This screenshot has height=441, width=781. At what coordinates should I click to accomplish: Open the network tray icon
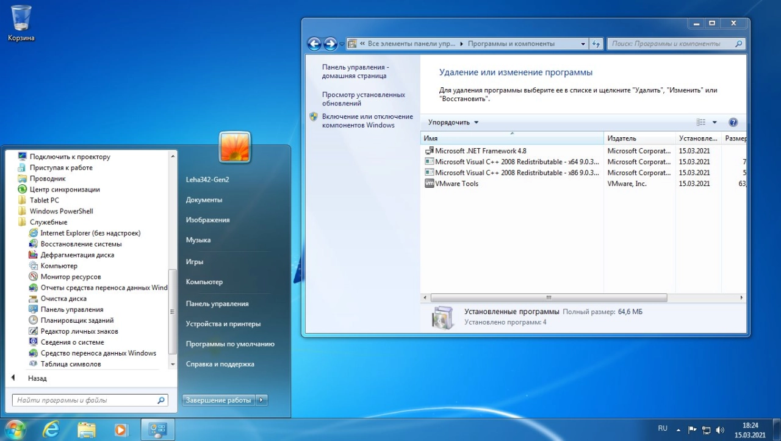point(706,429)
